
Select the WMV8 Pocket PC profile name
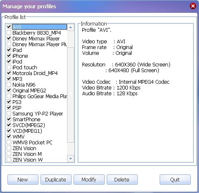point(32,143)
